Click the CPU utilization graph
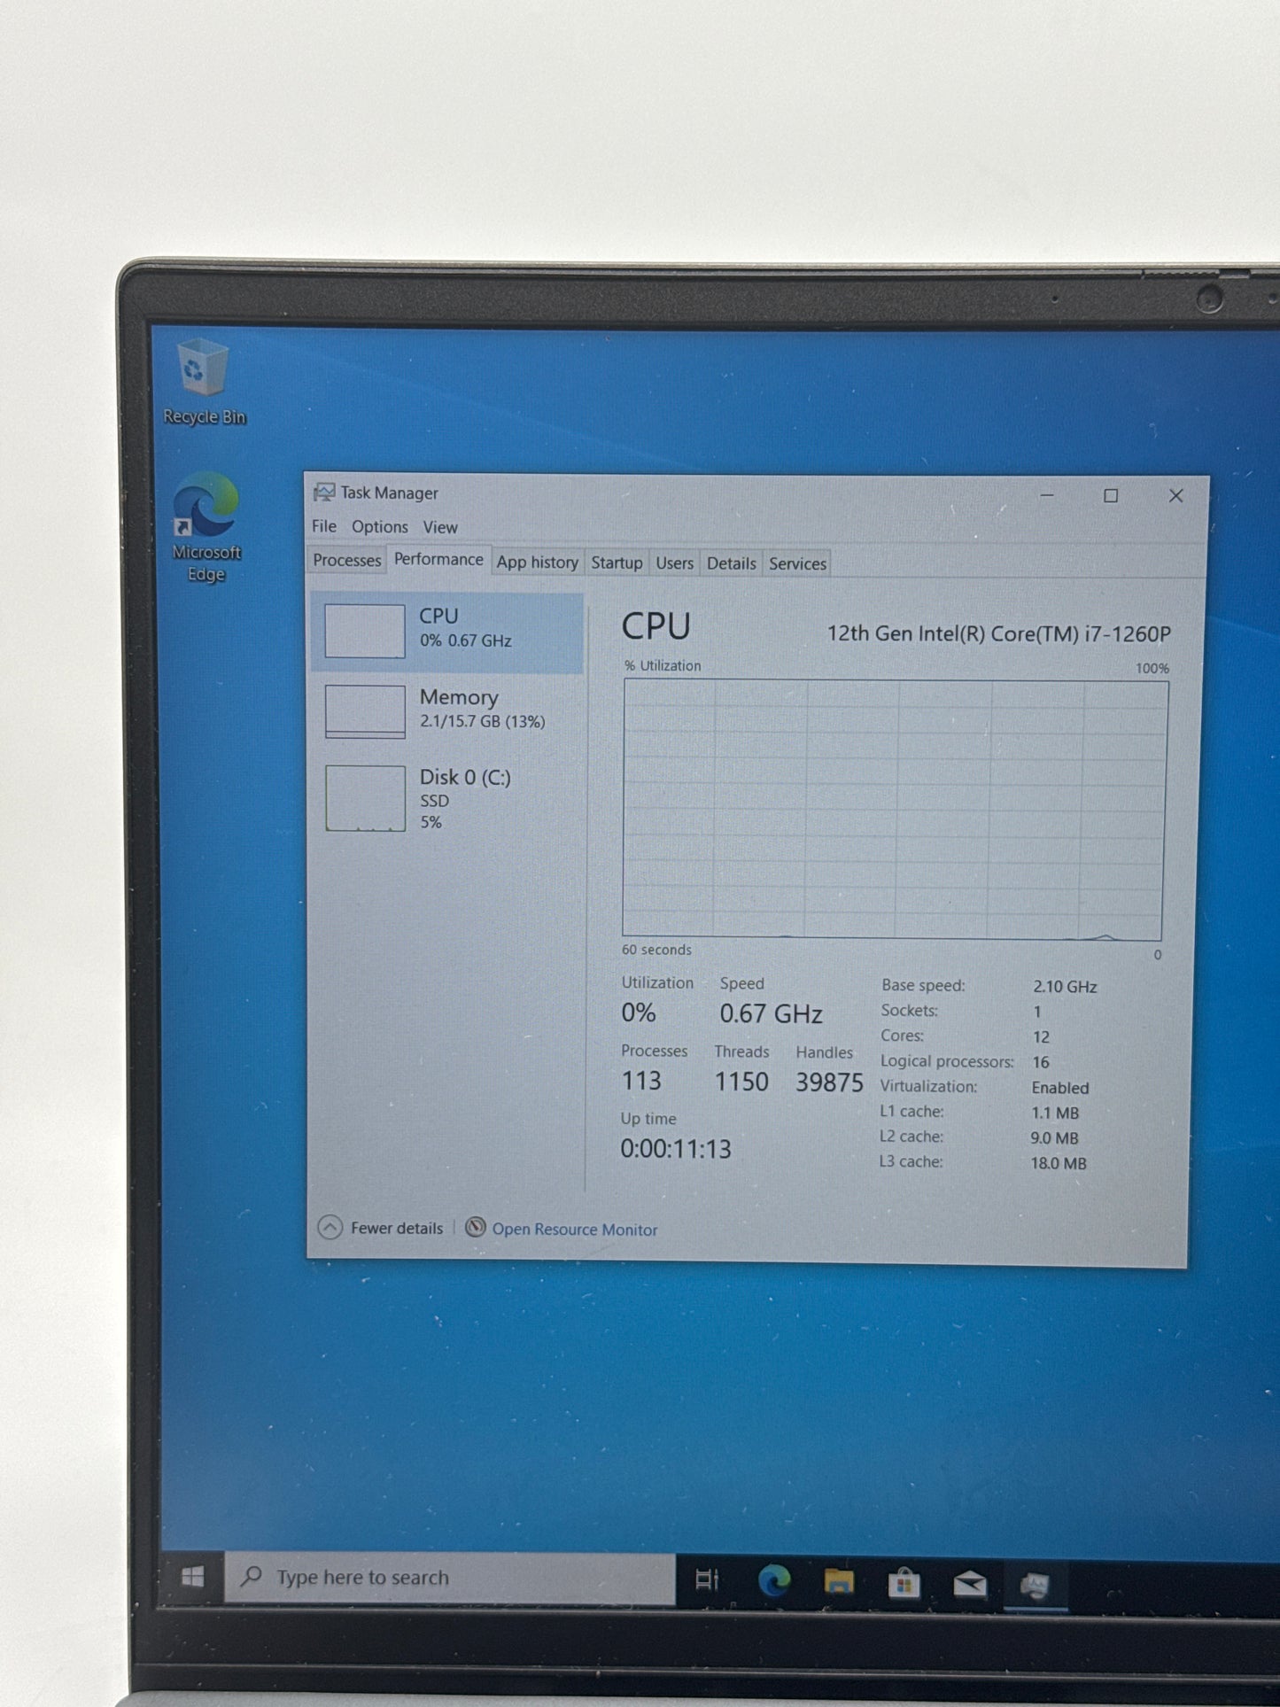 pos(894,809)
